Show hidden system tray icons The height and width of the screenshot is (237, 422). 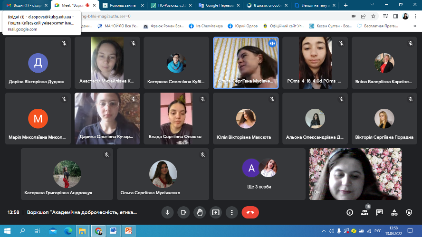(x=324, y=231)
